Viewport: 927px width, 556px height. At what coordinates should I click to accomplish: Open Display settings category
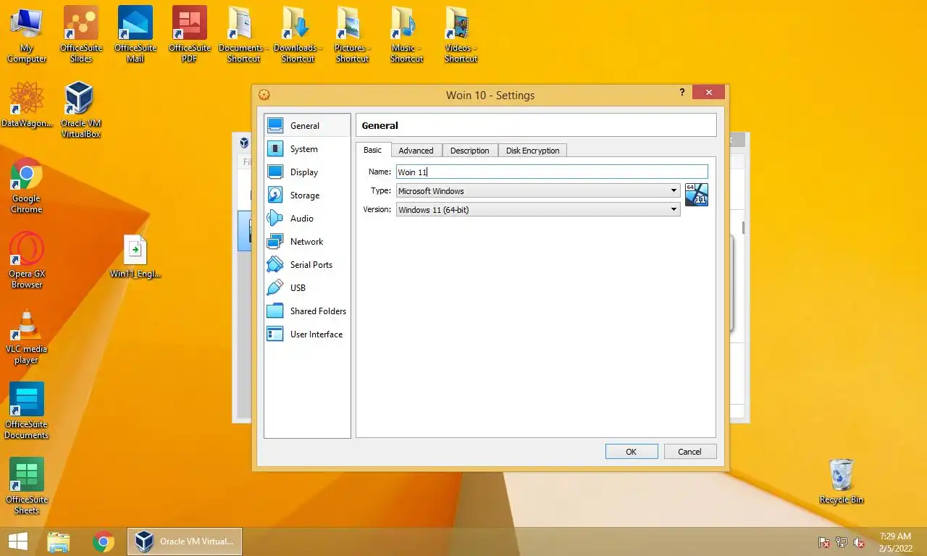point(307,172)
